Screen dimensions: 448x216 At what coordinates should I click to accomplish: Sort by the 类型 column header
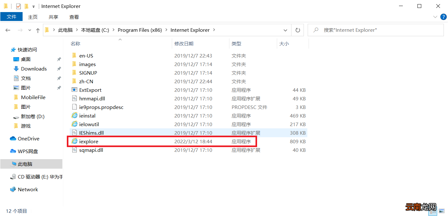pos(236,44)
